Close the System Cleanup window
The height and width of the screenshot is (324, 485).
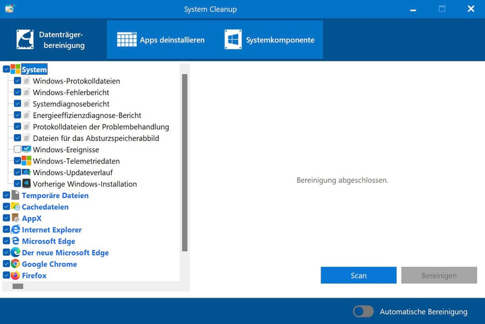tap(471, 9)
